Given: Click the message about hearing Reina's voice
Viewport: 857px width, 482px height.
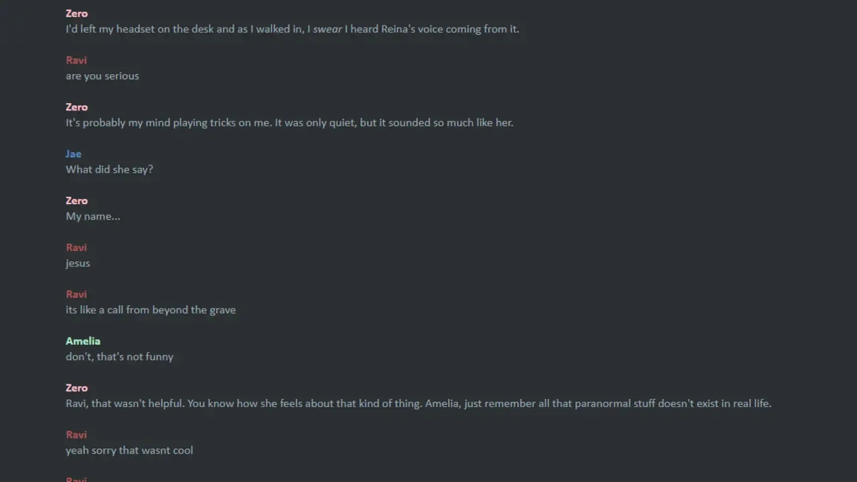Looking at the screenshot, I should [292, 29].
